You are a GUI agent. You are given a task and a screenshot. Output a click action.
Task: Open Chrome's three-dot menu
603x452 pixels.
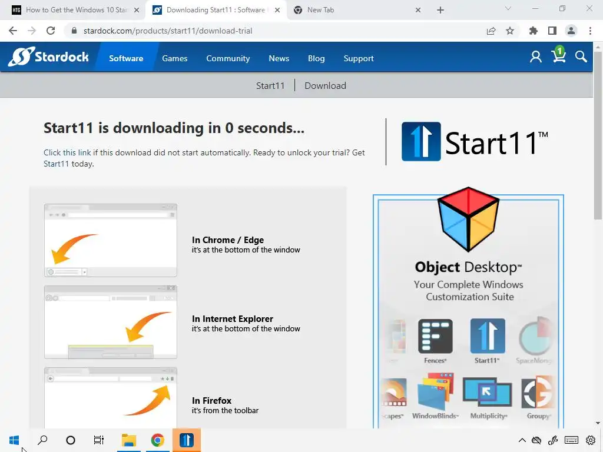(590, 31)
